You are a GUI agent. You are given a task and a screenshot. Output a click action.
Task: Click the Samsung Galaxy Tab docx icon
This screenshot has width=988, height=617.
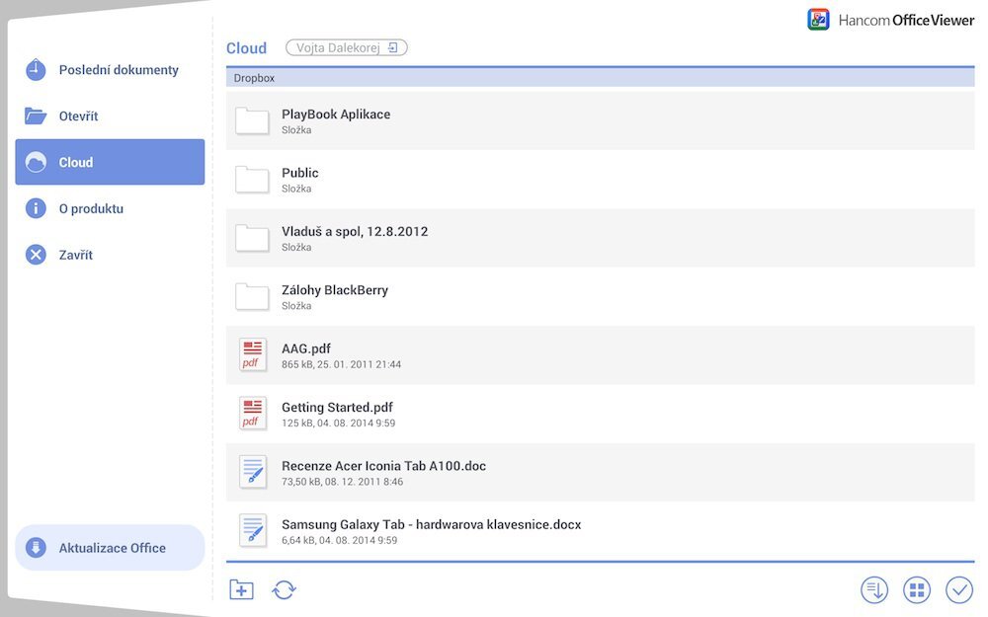click(x=253, y=530)
